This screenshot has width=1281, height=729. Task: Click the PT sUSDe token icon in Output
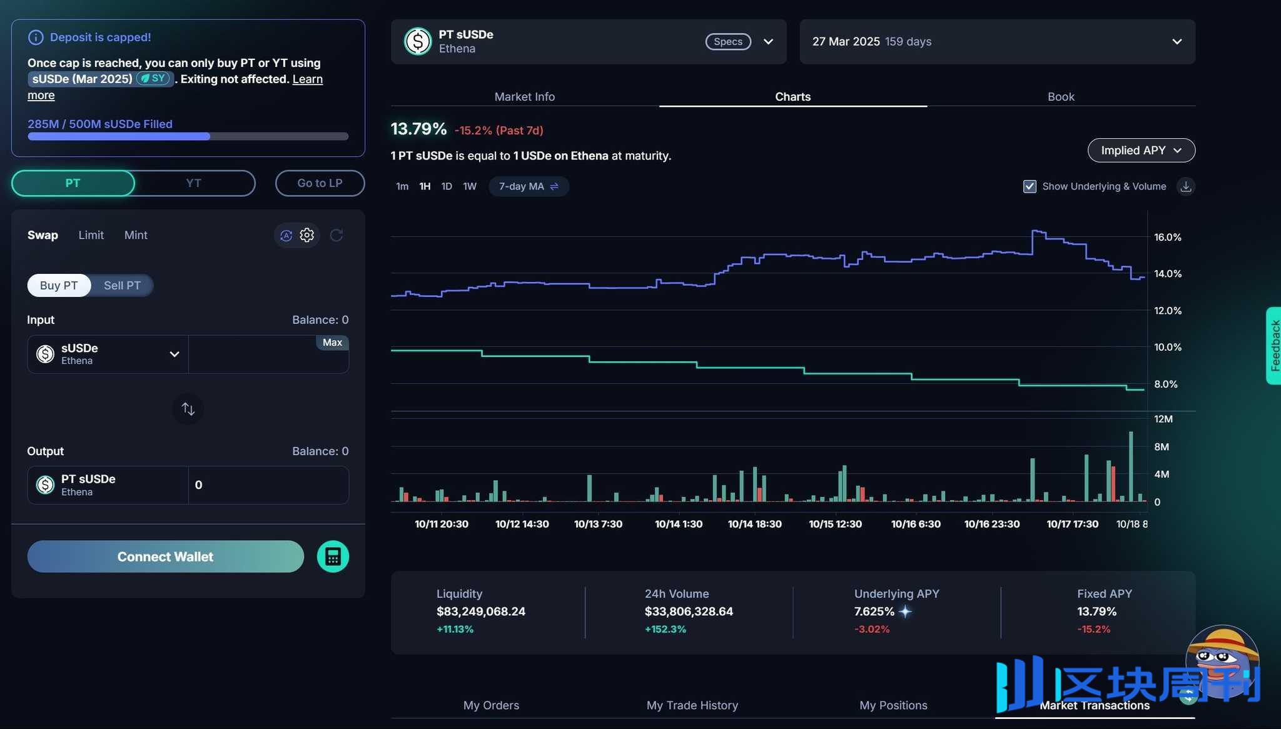click(45, 485)
